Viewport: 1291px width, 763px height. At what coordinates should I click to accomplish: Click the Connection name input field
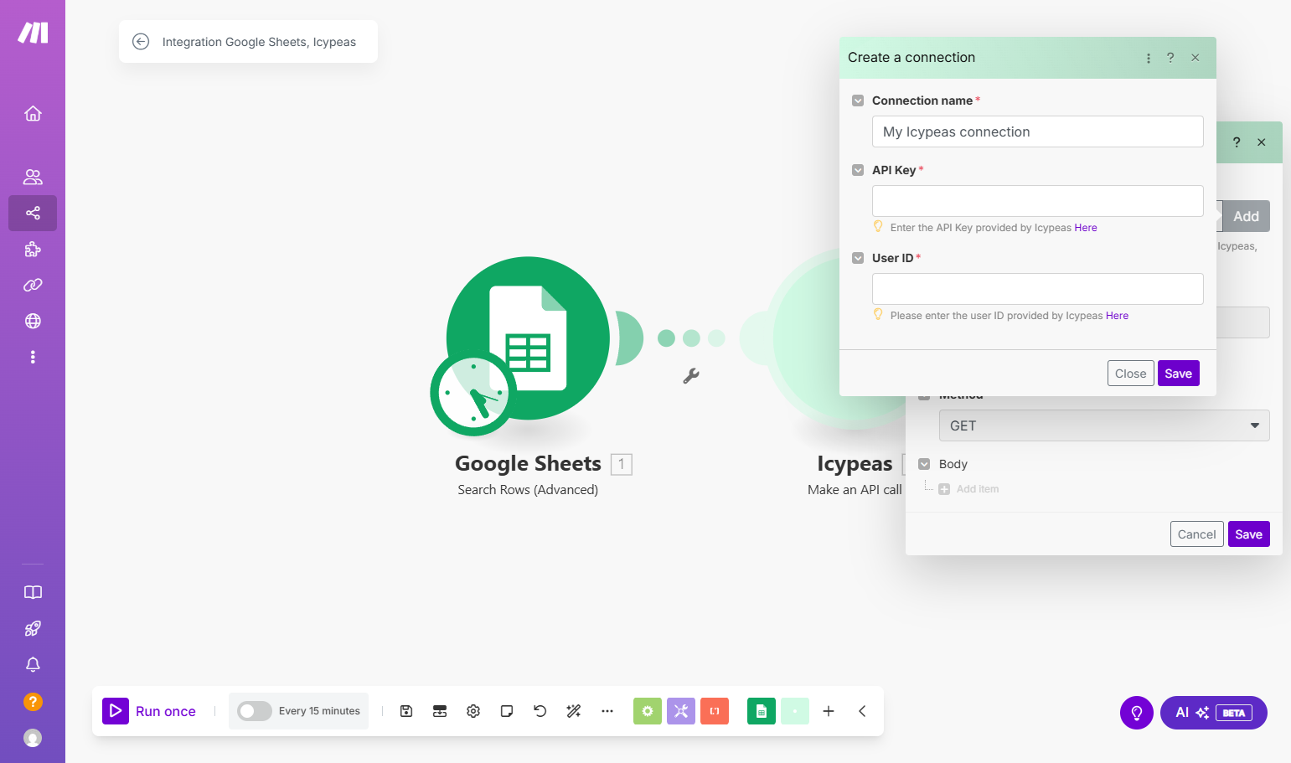coord(1037,131)
